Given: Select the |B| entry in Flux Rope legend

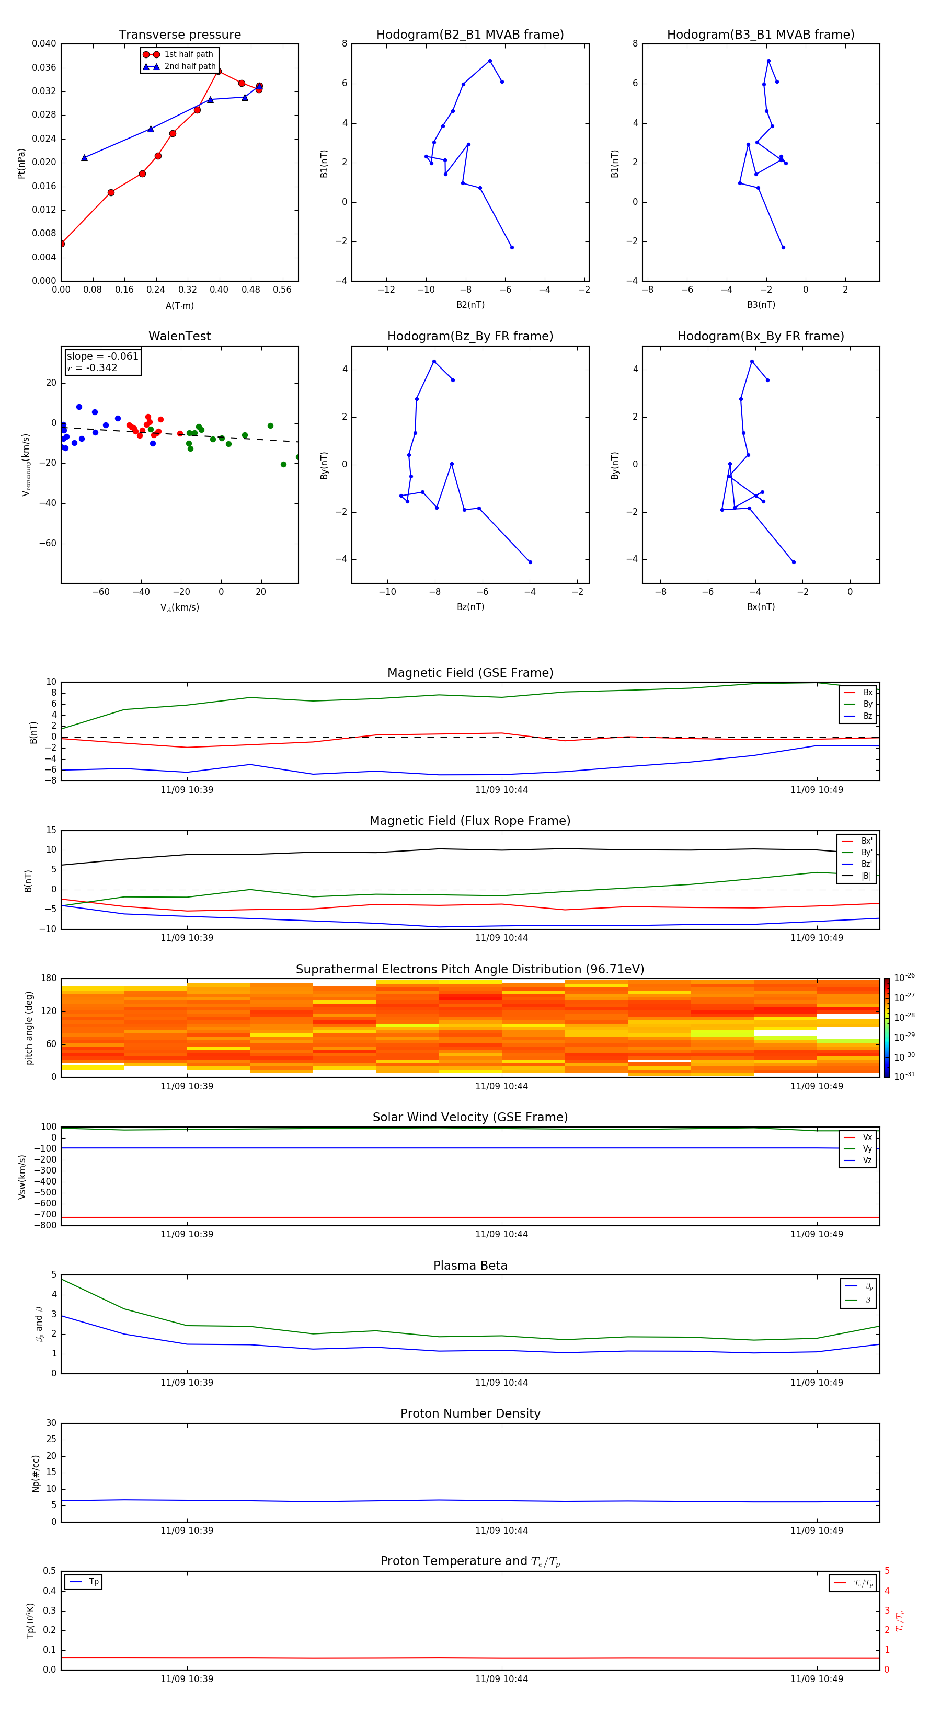Looking at the screenshot, I should pos(857,876).
